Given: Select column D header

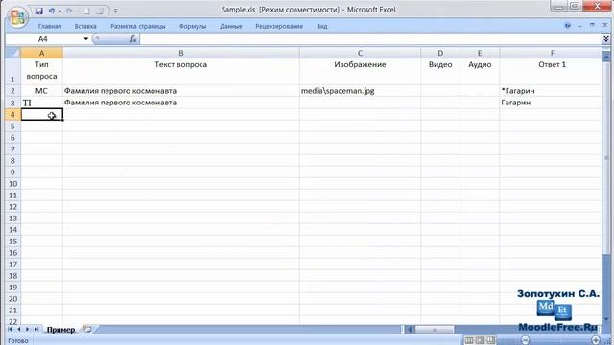Looking at the screenshot, I should 440,53.
